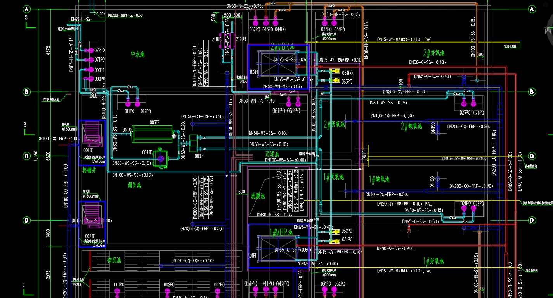Click the DN100-WS-SS-(0.15) pipe annotation
Image resolution: width=553 pixels, height=298 pixels.
[132, 175]
